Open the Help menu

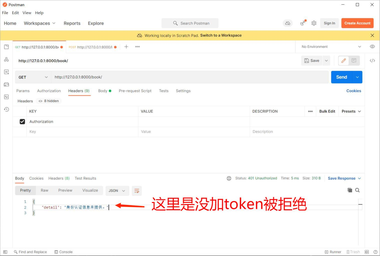coord(39,13)
